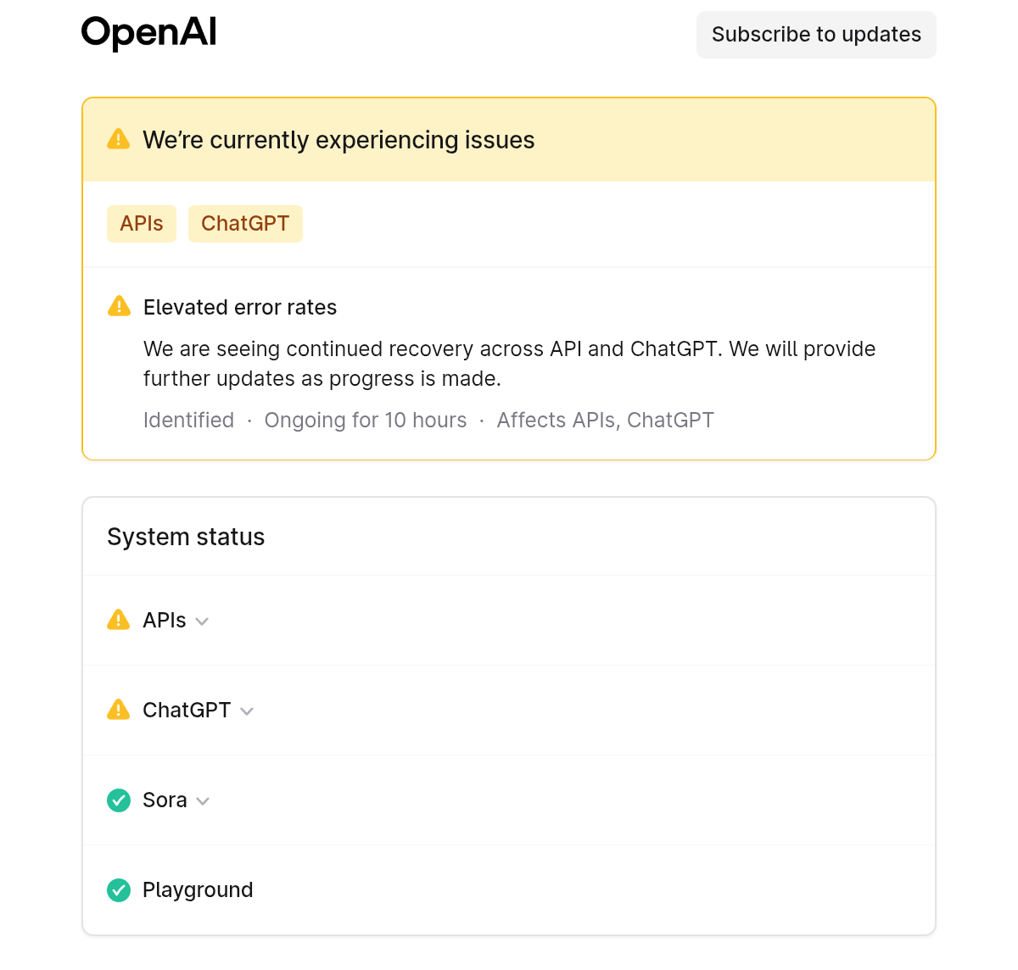Select the APIs tag in issues banner
1018x970 pixels.
pyautogui.click(x=142, y=224)
